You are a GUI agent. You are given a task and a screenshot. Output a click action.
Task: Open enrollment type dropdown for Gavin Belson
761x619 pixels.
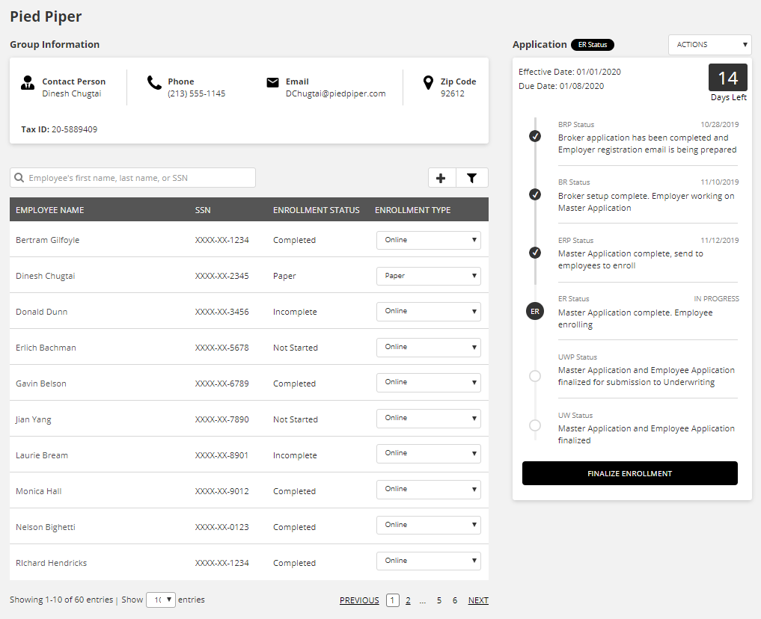point(429,383)
